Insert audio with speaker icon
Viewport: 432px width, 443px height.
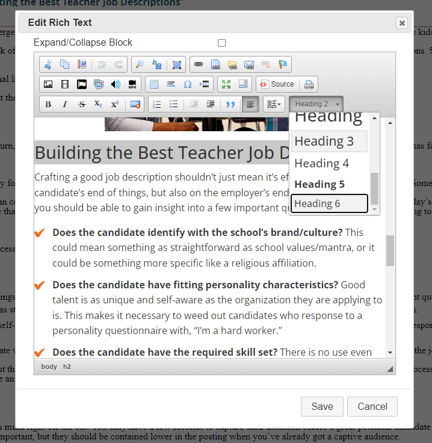116,84
